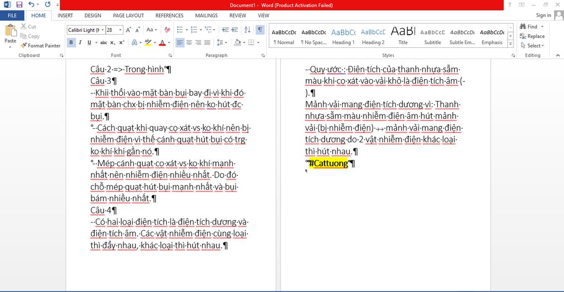
Task: Save the document using the floppy disk icon
Action: 19,4
